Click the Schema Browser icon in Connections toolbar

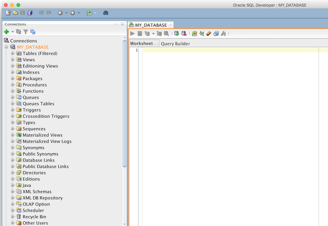point(33,32)
